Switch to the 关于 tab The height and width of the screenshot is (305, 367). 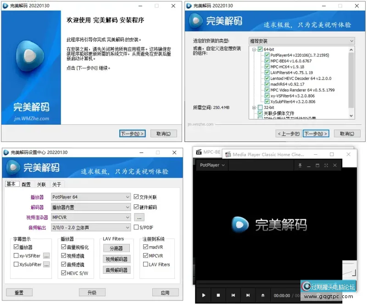(56, 185)
